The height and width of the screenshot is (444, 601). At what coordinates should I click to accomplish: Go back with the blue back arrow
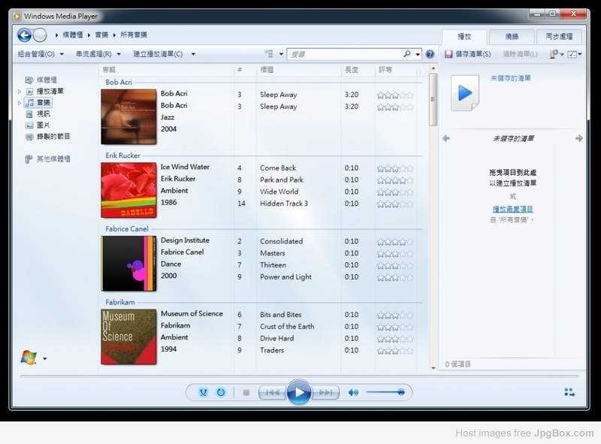pyautogui.click(x=24, y=35)
